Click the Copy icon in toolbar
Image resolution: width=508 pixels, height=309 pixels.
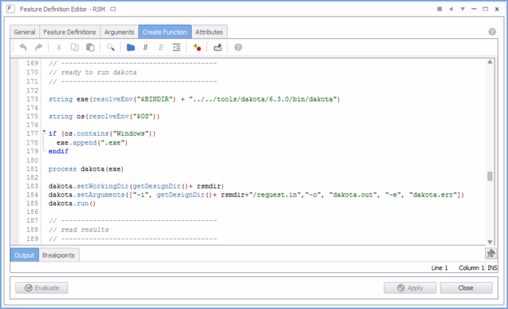[74, 47]
